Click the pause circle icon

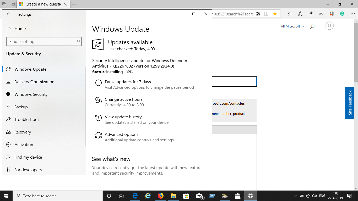pyautogui.click(x=99, y=83)
